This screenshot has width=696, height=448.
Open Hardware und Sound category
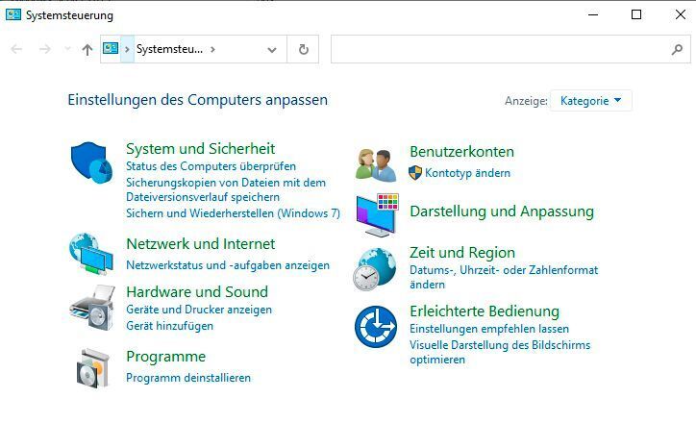pos(197,291)
